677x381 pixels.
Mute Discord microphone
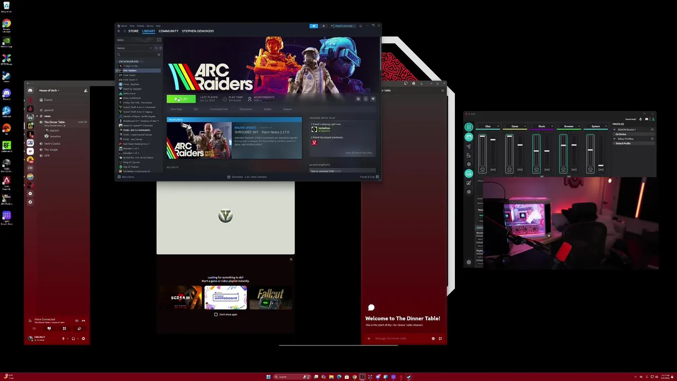tap(63, 339)
